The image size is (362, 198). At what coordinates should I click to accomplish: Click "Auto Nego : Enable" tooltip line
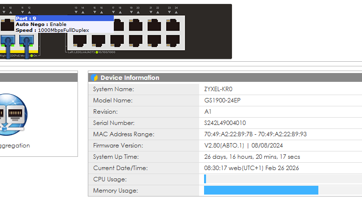41,24
